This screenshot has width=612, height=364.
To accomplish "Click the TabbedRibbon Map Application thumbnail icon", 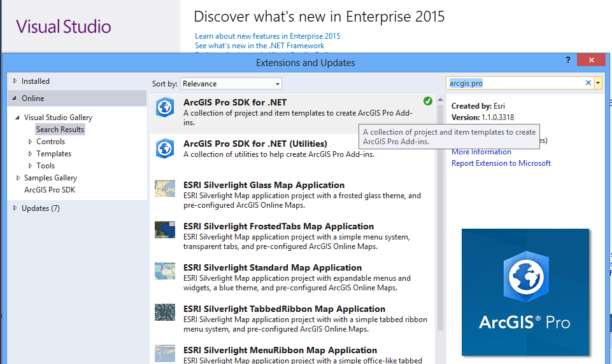I will [165, 312].
